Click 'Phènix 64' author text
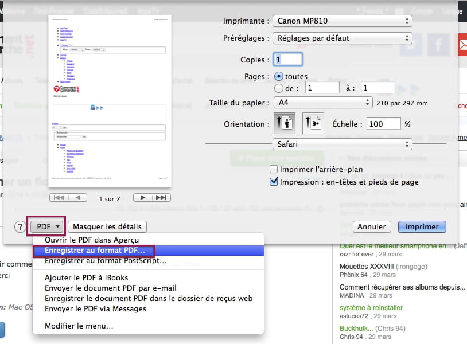The width and height of the screenshot is (467, 344). [x=353, y=275]
